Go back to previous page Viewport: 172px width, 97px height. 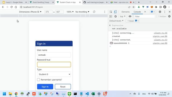tap(3, 7)
